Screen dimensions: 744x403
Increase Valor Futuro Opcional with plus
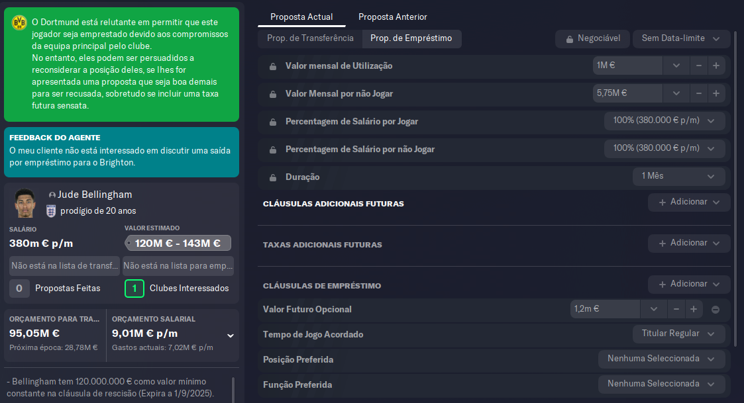[694, 309]
